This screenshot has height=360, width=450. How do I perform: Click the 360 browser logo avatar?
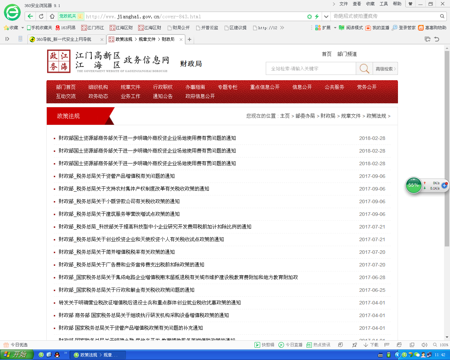point(12,13)
